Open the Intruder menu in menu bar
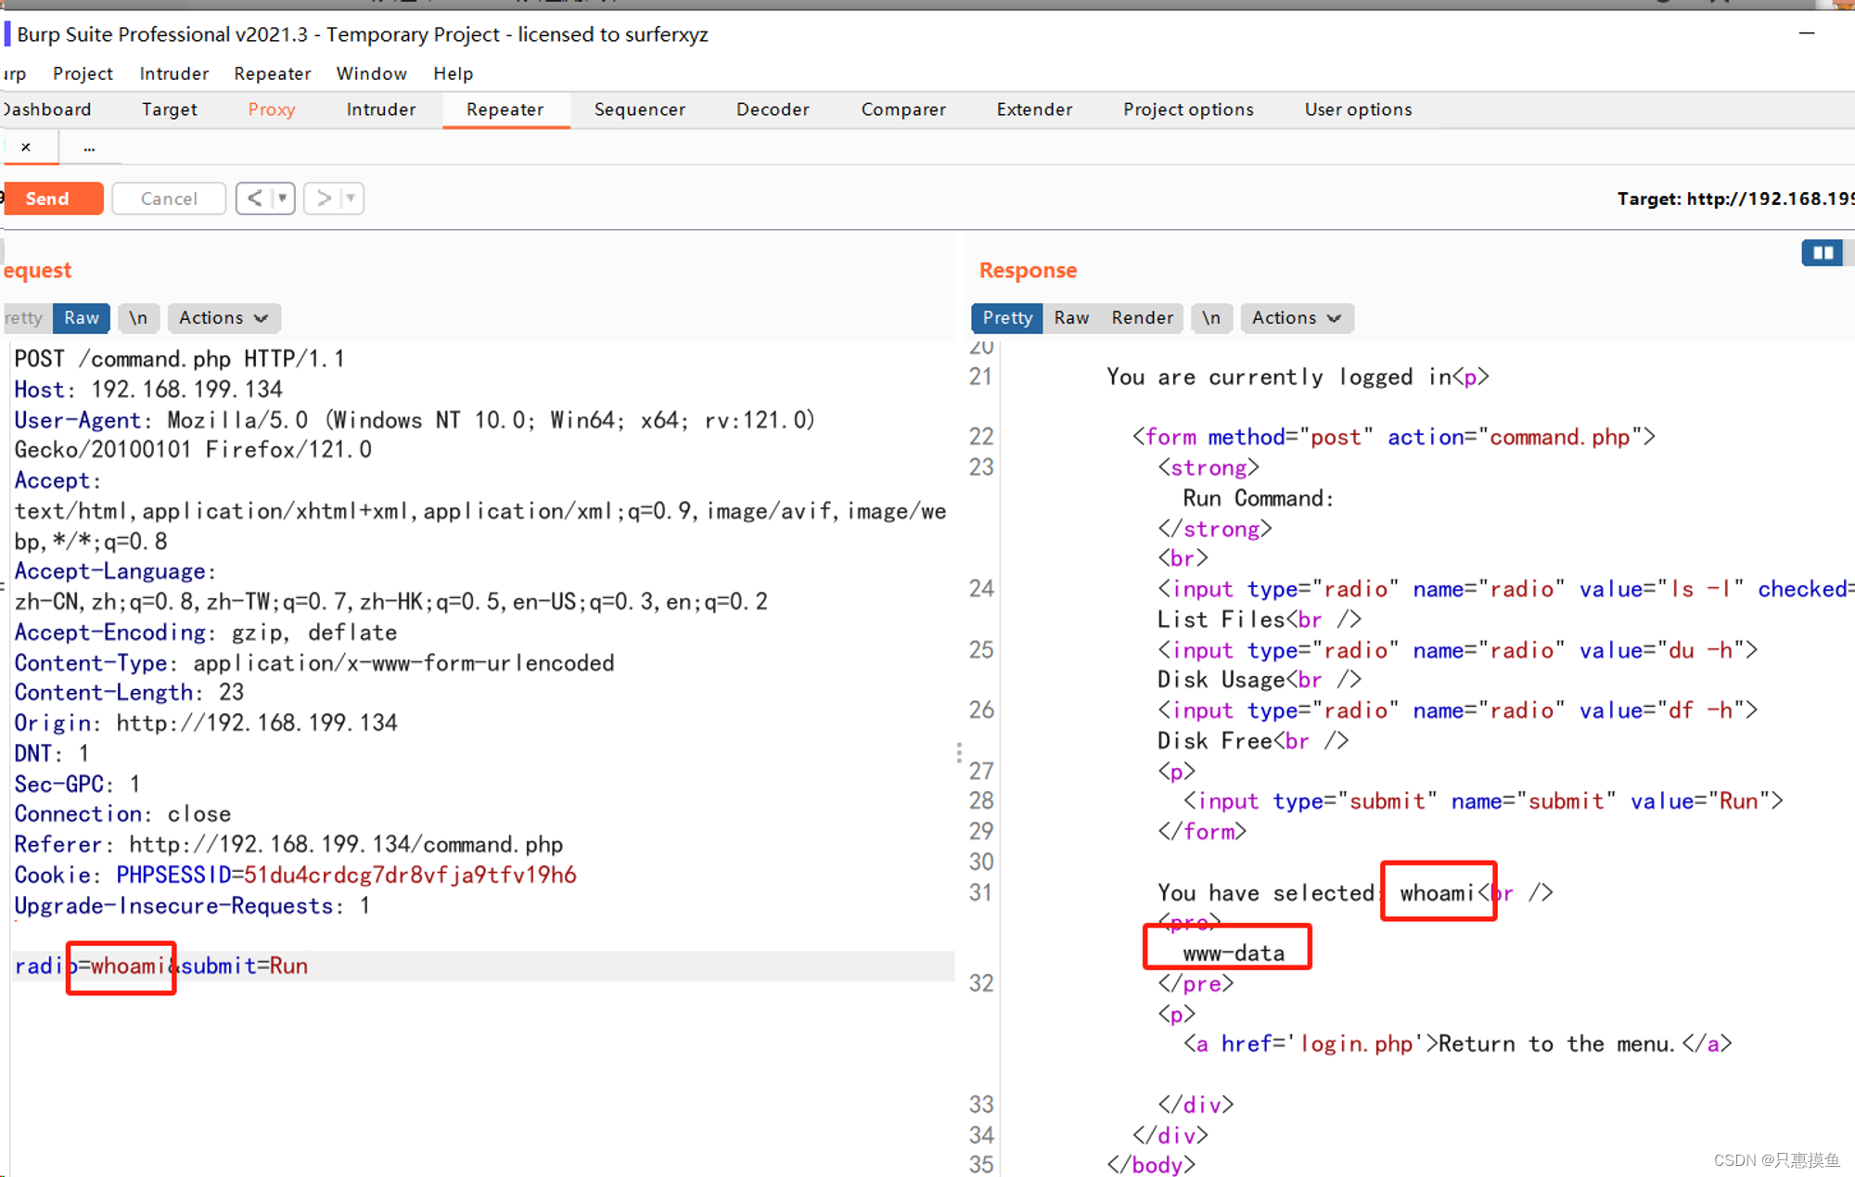This screenshot has width=1855, height=1177. (174, 73)
